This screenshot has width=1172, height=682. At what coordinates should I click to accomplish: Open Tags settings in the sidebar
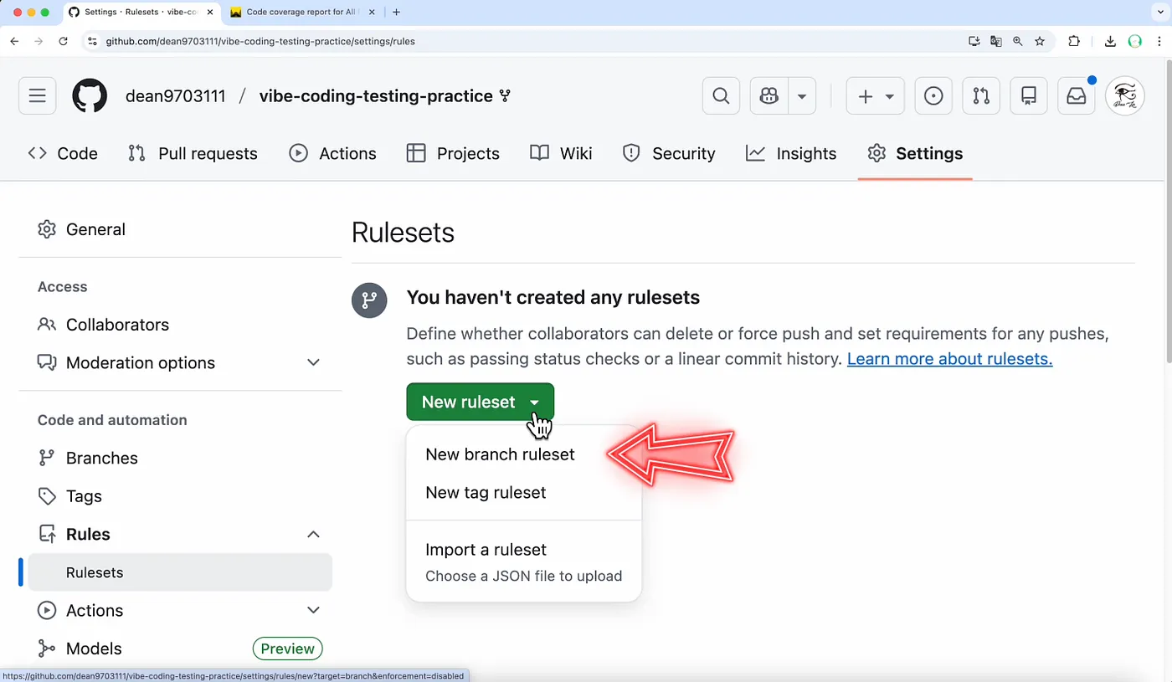[x=70, y=496]
